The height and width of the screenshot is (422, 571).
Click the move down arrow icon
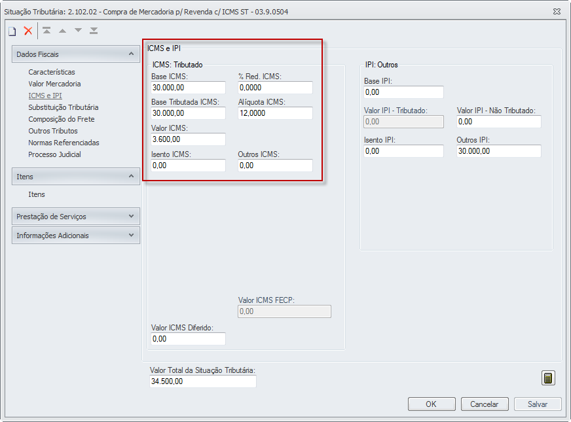pyautogui.click(x=78, y=31)
